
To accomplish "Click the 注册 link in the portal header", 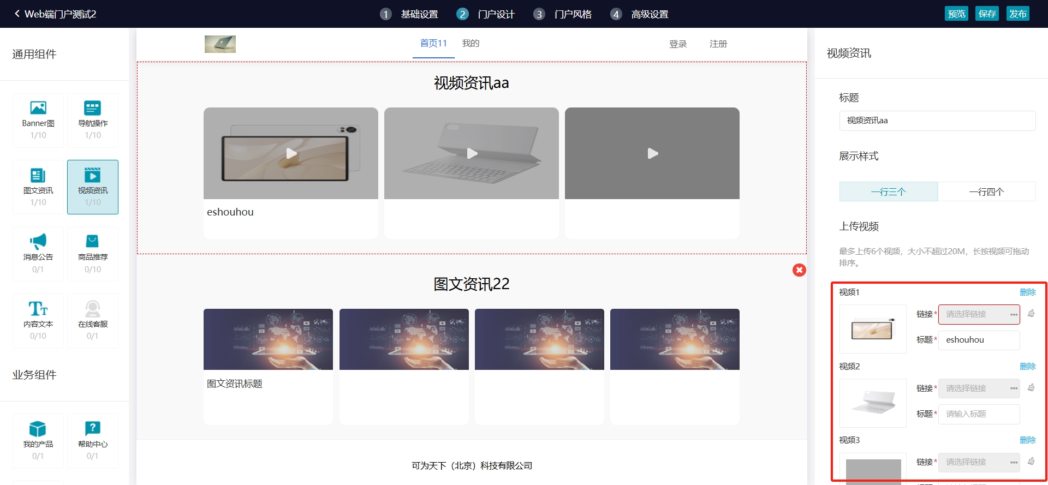I will 718,44.
